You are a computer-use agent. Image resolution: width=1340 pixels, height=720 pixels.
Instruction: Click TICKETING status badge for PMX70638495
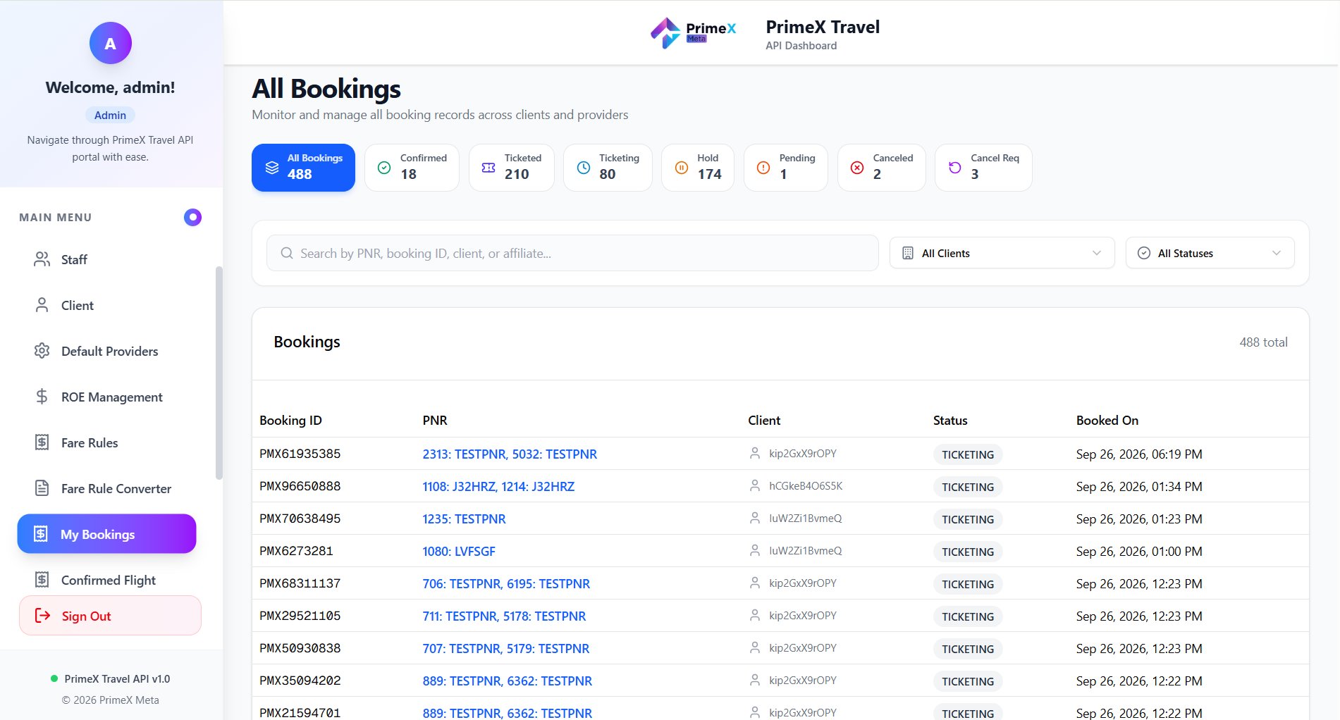pyautogui.click(x=968, y=519)
